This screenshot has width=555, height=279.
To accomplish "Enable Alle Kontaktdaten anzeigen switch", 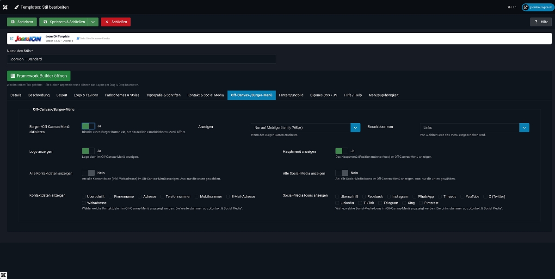I will [x=88, y=173].
